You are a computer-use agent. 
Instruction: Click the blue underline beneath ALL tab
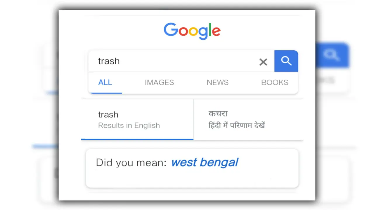tap(106, 93)
